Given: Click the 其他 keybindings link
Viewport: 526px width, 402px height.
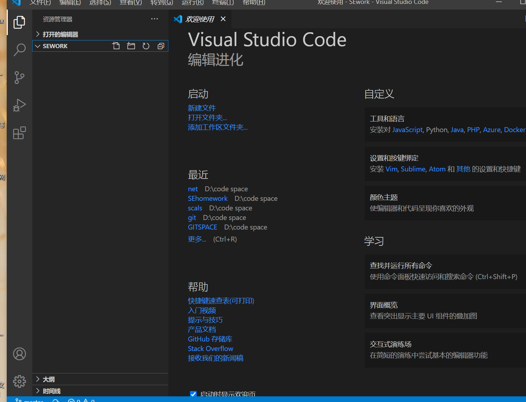Looking at the screenshot, I should click(x=463, y=169).
